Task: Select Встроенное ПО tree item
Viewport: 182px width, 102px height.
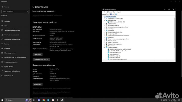Action: (x=112, y=24)
